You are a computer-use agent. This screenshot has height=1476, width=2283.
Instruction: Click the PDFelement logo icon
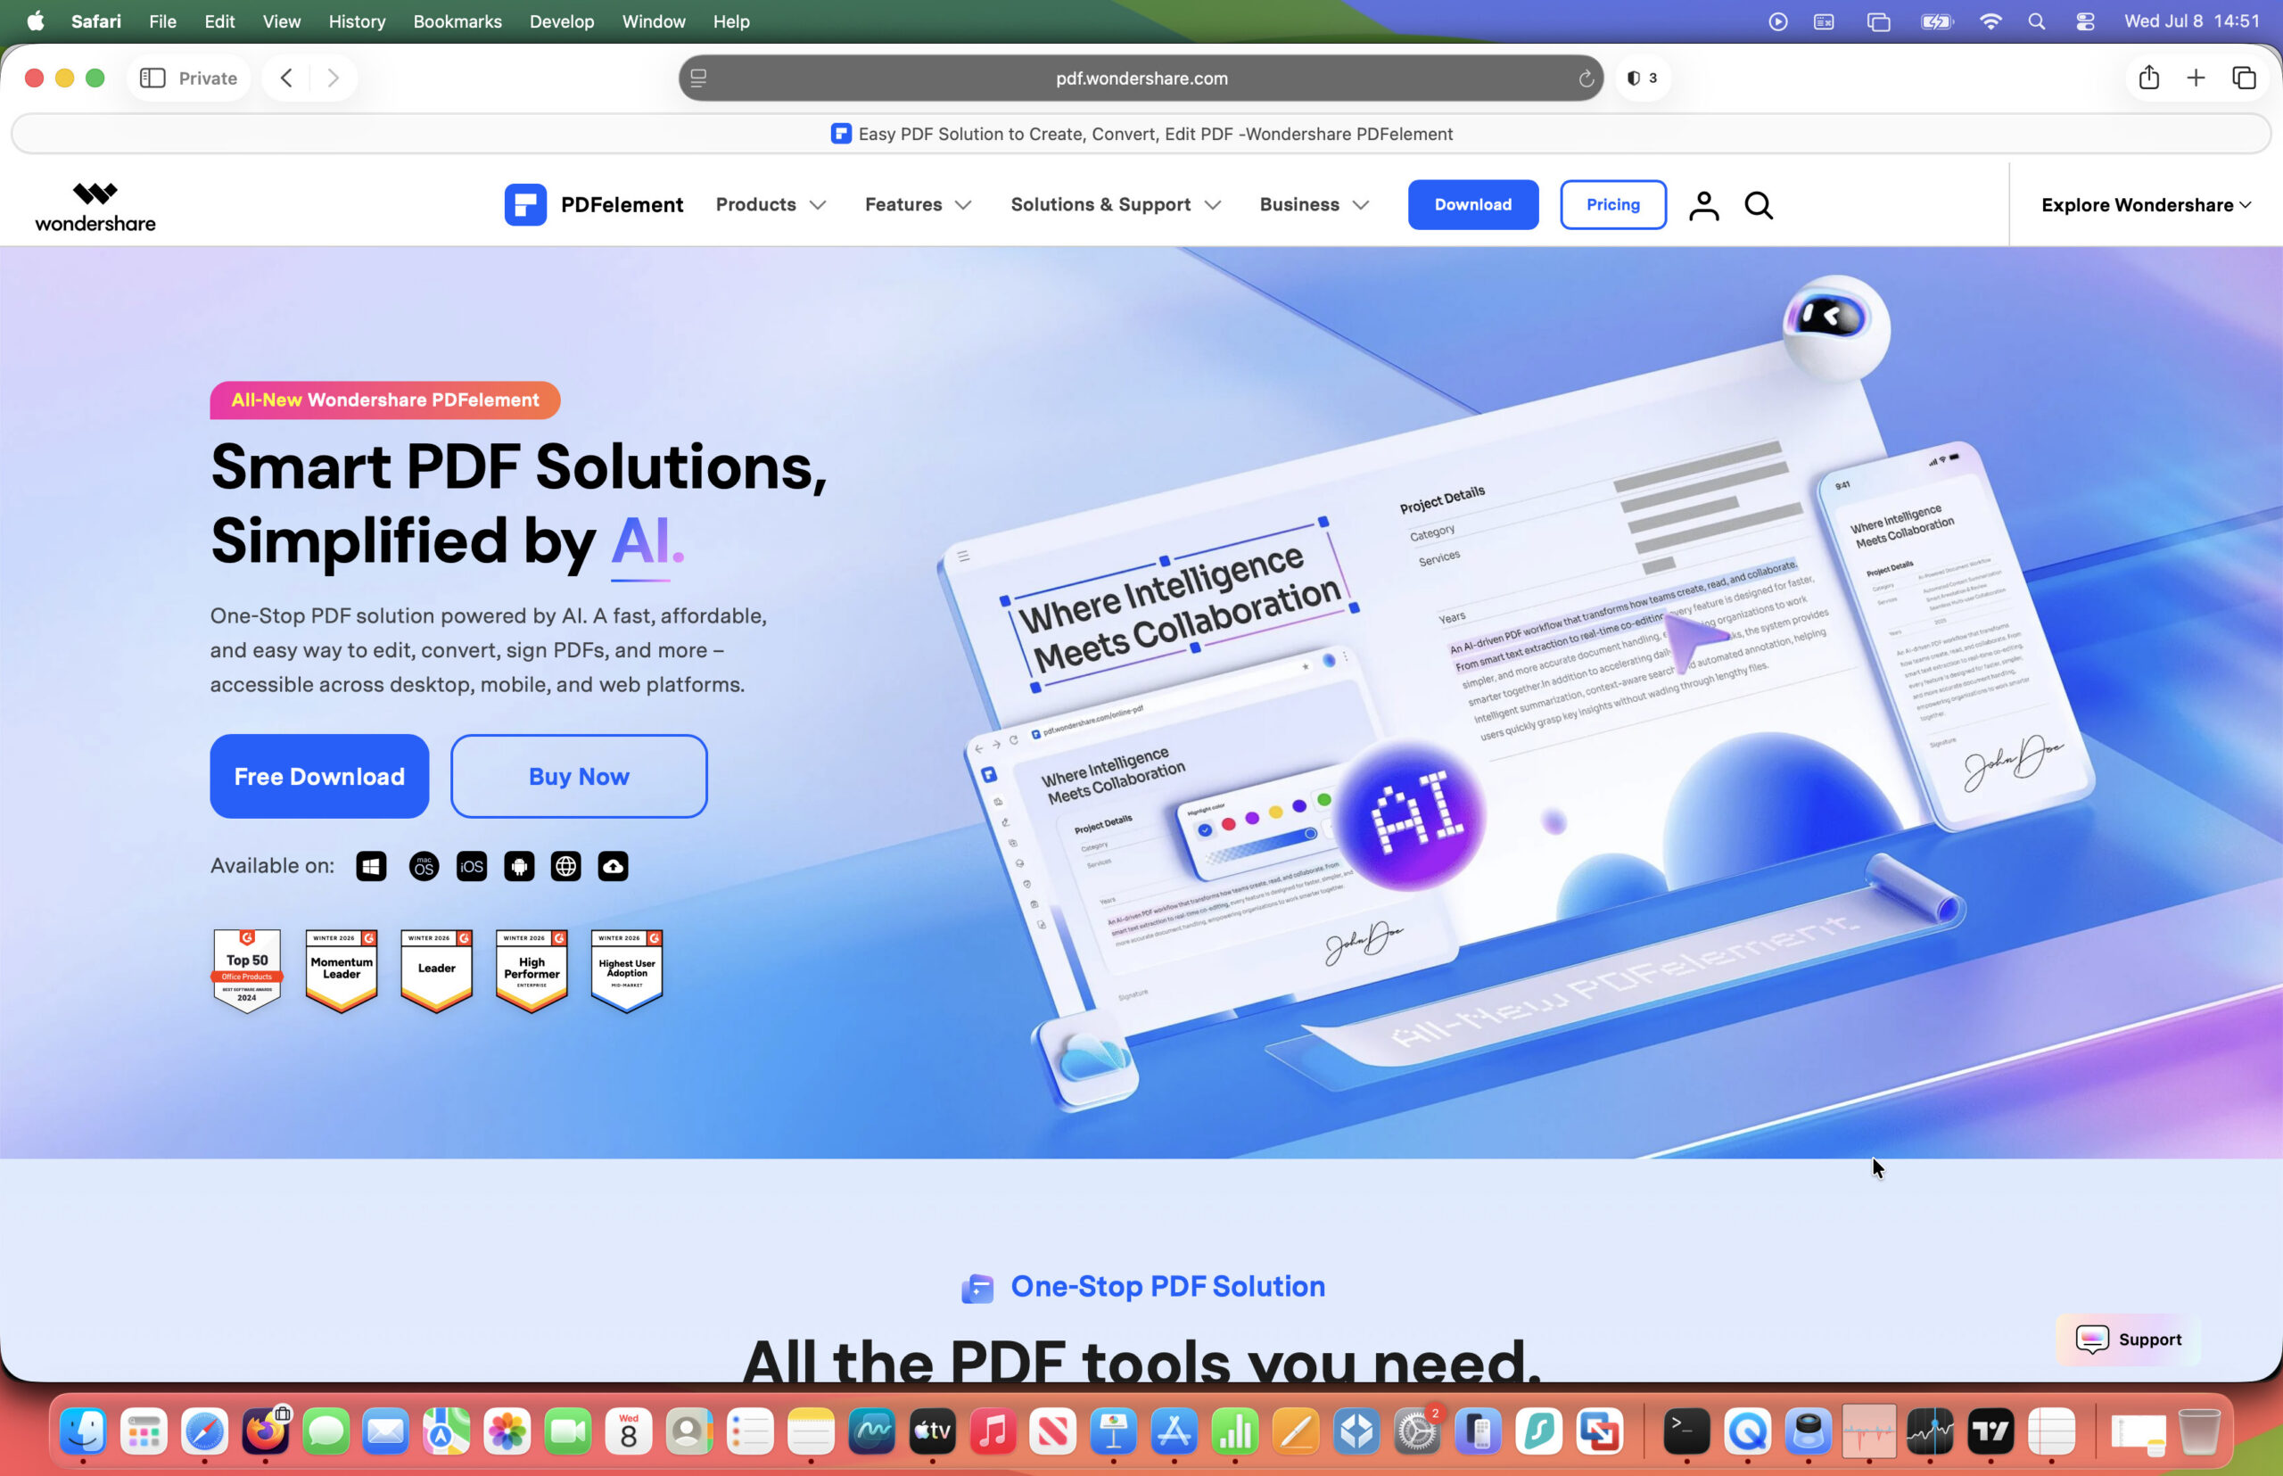pos(525,204)
